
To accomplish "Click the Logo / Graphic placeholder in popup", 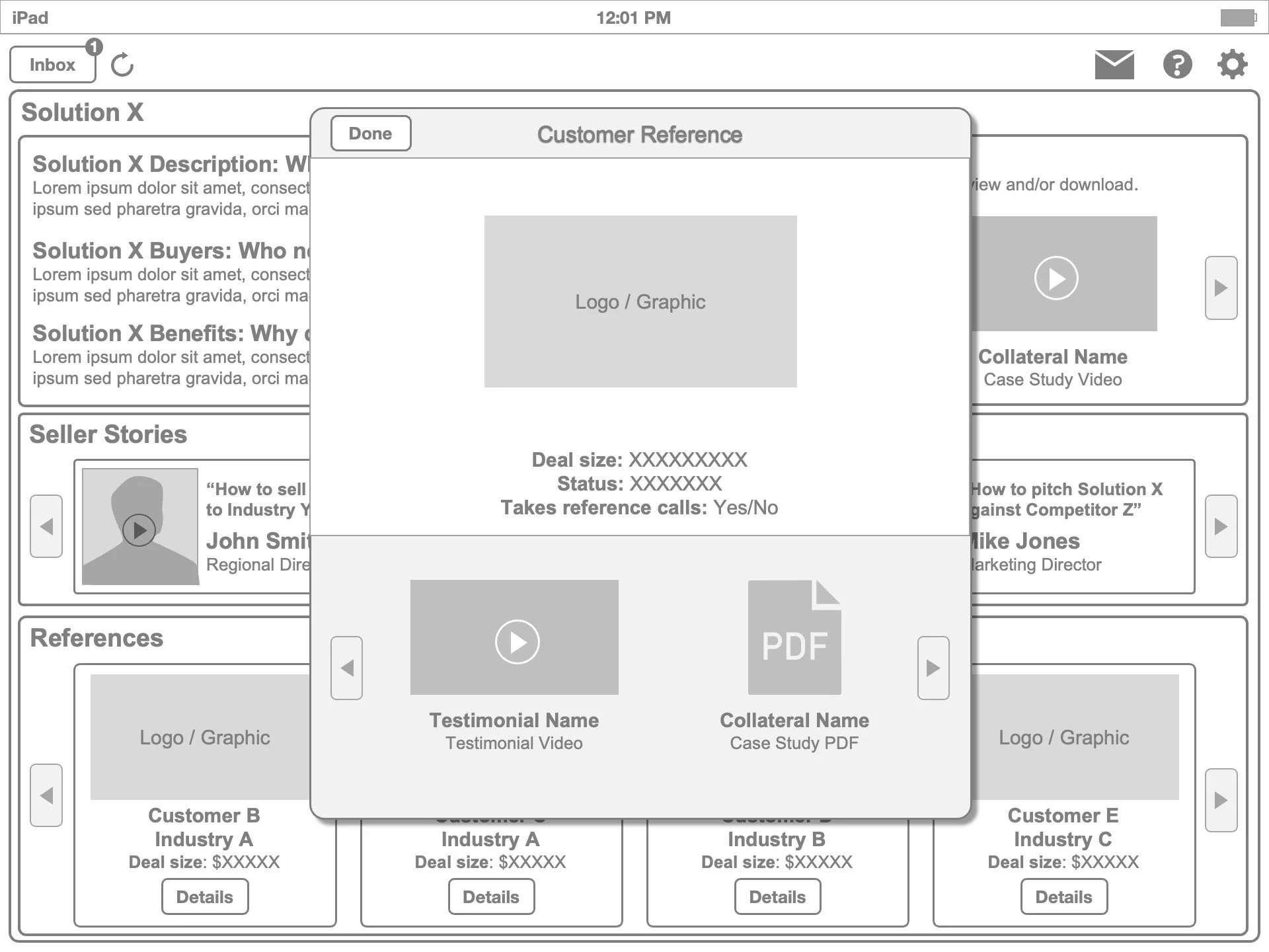I will click(640, 301).
